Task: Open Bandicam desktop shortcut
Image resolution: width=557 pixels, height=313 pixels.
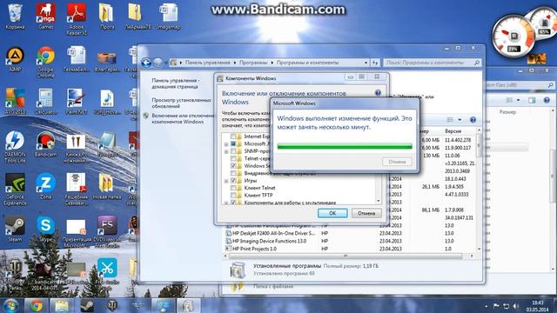Action: [45, 144]
